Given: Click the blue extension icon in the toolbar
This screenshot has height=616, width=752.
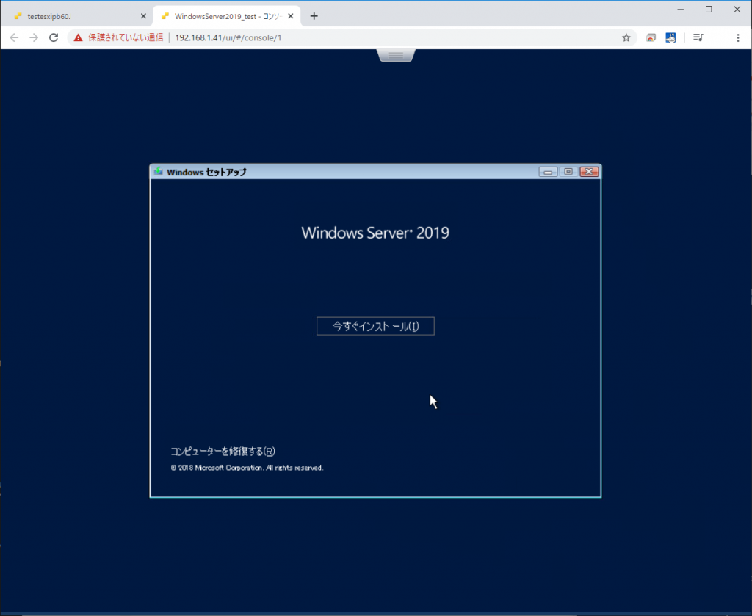Looking at the screenshot, I should [x=670, y=37].
